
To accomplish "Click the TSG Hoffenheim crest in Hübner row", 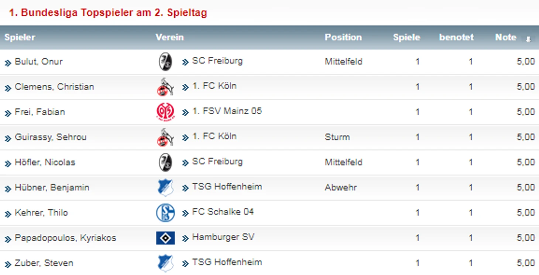I will [x=165, y=188].
